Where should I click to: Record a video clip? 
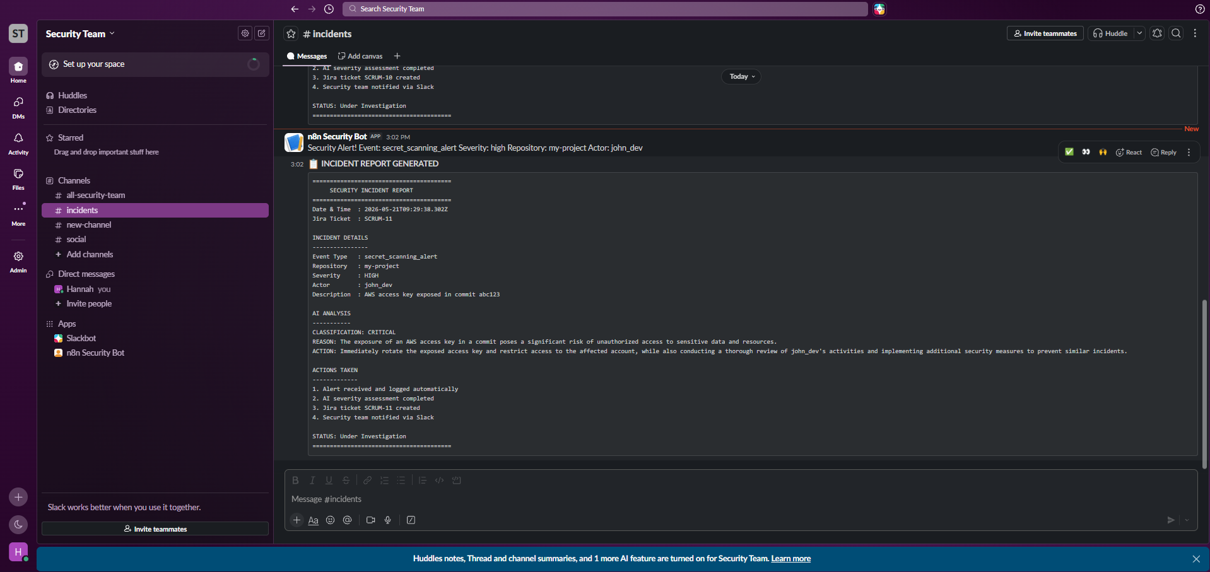(370, 520)
